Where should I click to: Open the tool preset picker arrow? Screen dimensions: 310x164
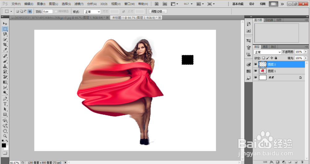(x=11, y=11)
